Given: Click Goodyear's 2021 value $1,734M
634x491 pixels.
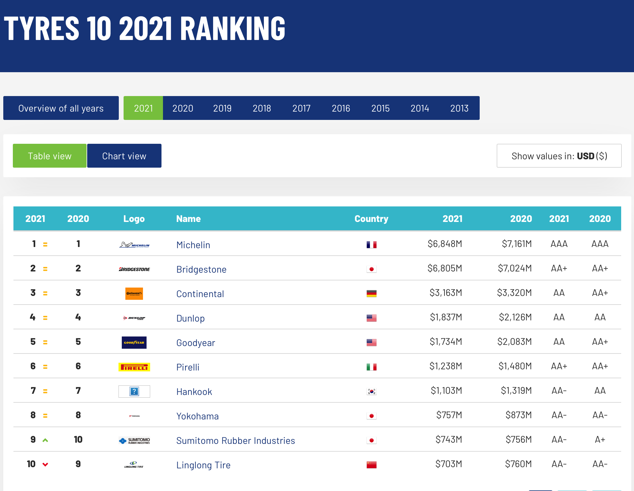Looking at the screenshot, I should point(446,342).
